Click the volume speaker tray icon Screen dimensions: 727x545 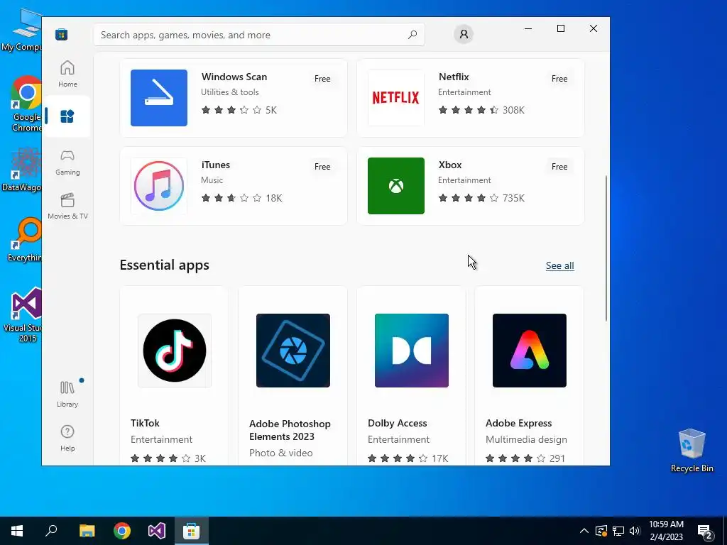[x=635, y=531]
